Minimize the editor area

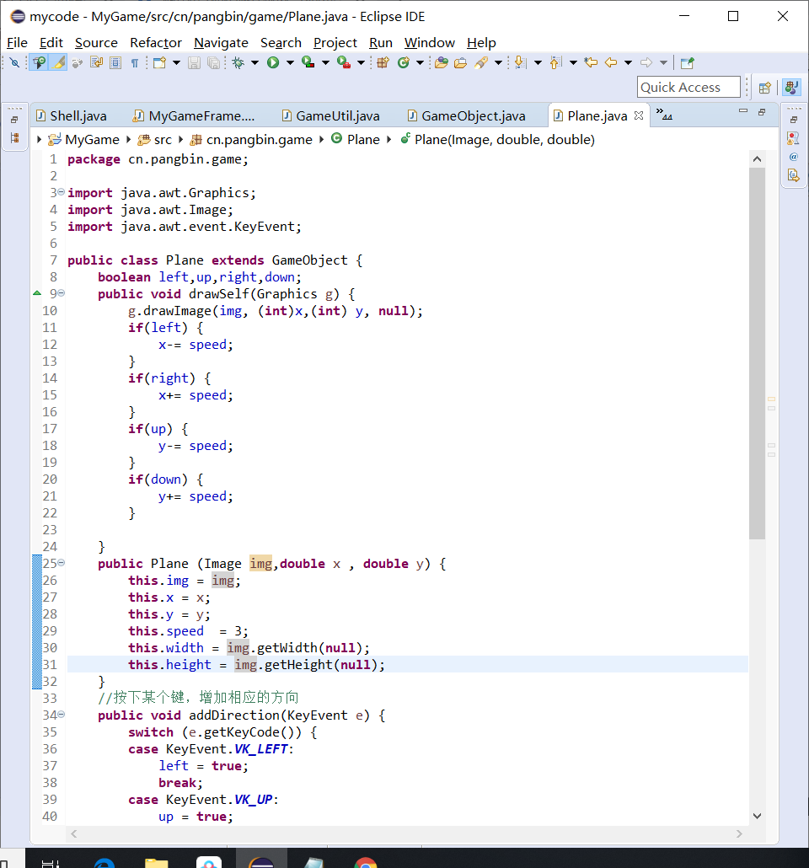[743, 111]
